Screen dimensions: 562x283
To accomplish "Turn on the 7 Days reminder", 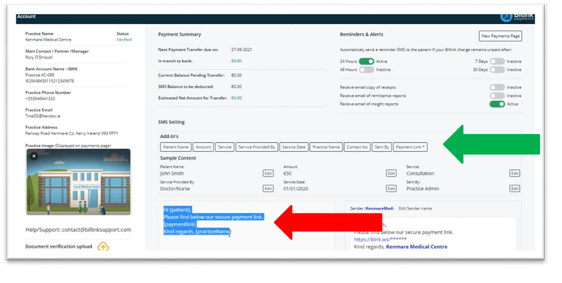I will coord(497,61).
